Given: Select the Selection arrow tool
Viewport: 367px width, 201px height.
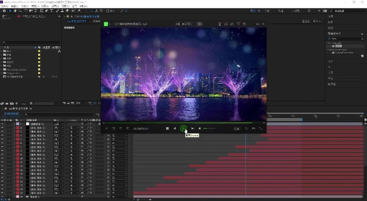Looking at the screenshot, I should [x=10, y=10].
